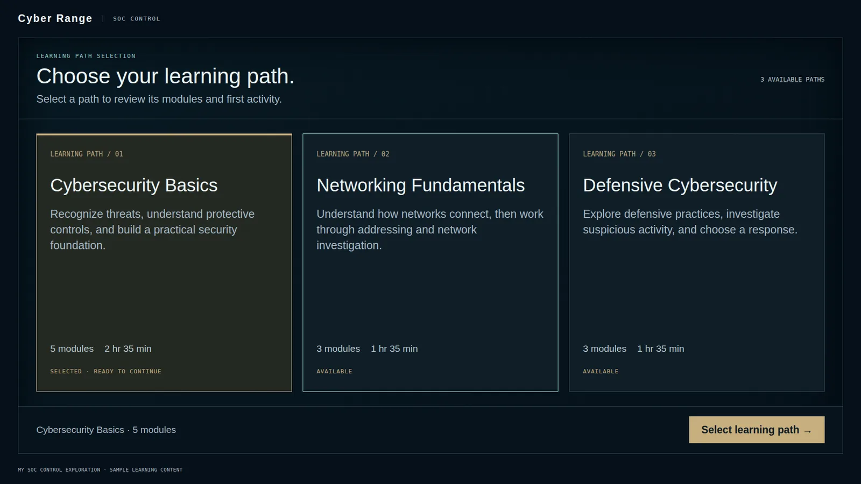Image resolution: width=861 pixels, height=484 pixels.
Task: Click the Choose your learning path heading
Action: click(x=165, y=76)
